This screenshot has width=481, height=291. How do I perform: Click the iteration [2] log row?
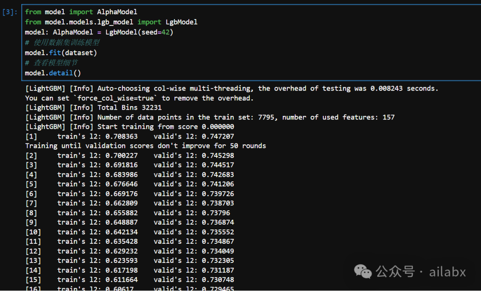point(130,156)
